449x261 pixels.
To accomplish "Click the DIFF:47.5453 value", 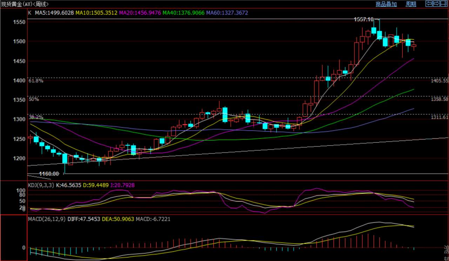I will (85, 219).
